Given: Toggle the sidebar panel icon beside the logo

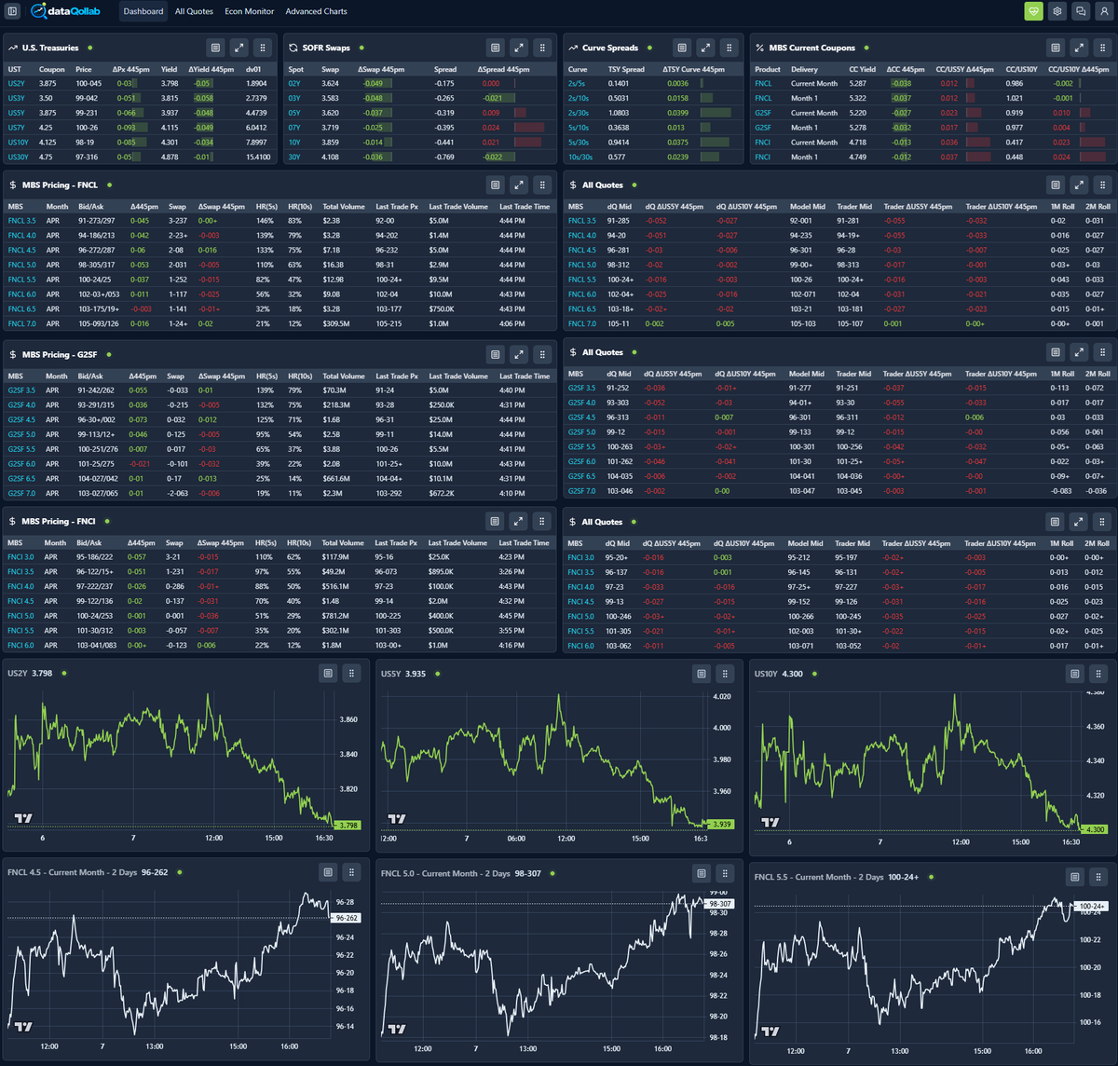Looking at the screenshot, I should pyautogui.click(x=12, y=11).
